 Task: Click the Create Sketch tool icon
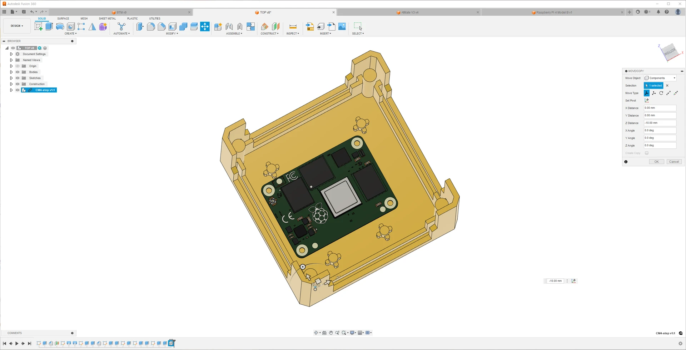(x=38, y=26)
